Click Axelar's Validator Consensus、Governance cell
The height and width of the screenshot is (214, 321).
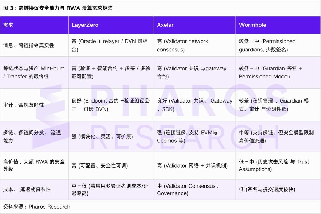pyautogui.click(x=192, y=190)
